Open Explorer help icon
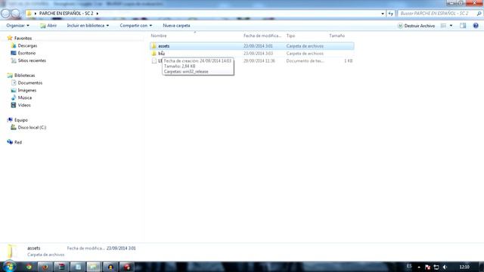Screen dimensions: 484x272 click(x=476, y=26)
